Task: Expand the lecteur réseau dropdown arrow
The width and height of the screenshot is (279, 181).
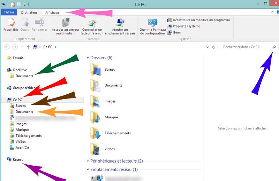Action: pos(103,33)
